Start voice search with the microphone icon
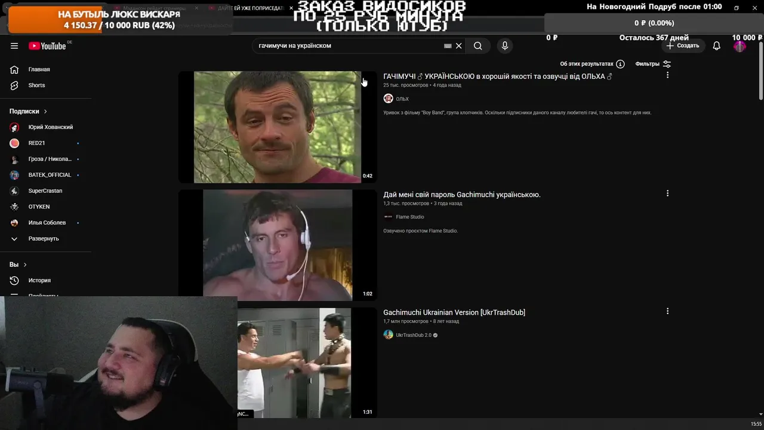Screen dimensions: 764x430 point(505,46)
